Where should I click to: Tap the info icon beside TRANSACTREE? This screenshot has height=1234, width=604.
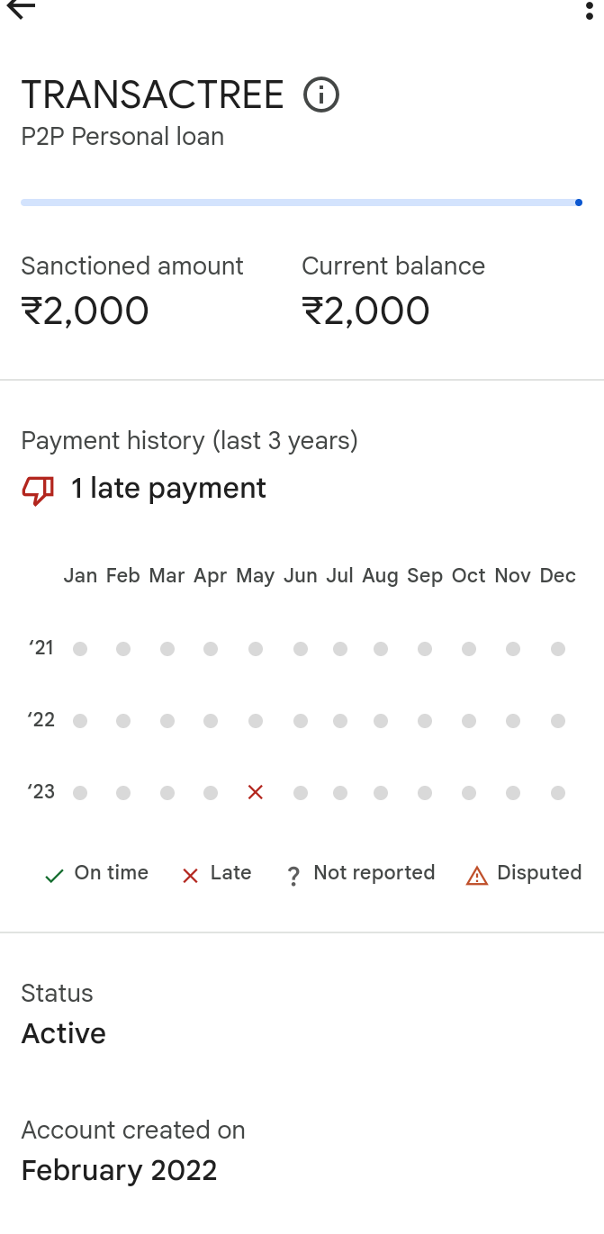coord(321,95)
